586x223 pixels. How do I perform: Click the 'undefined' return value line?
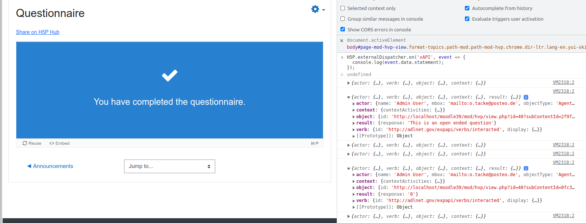[359, 75]
